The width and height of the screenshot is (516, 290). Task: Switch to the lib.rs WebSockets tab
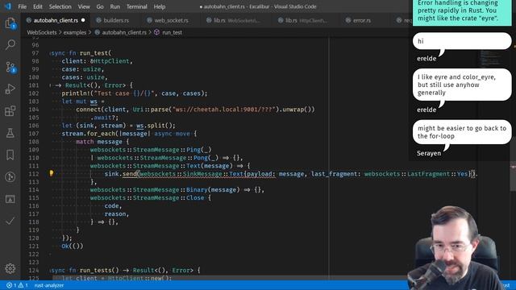coord(236,20)
